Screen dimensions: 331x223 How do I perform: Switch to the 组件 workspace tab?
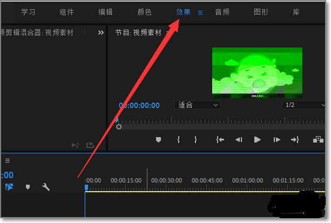click(x=66, y=12)
